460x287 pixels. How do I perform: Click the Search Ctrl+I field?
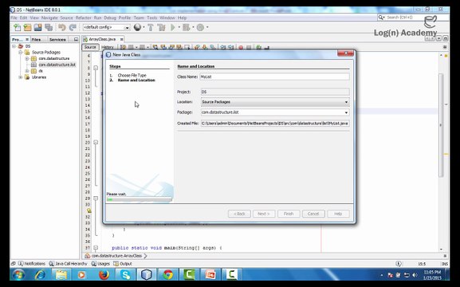[x=413, y=18]
